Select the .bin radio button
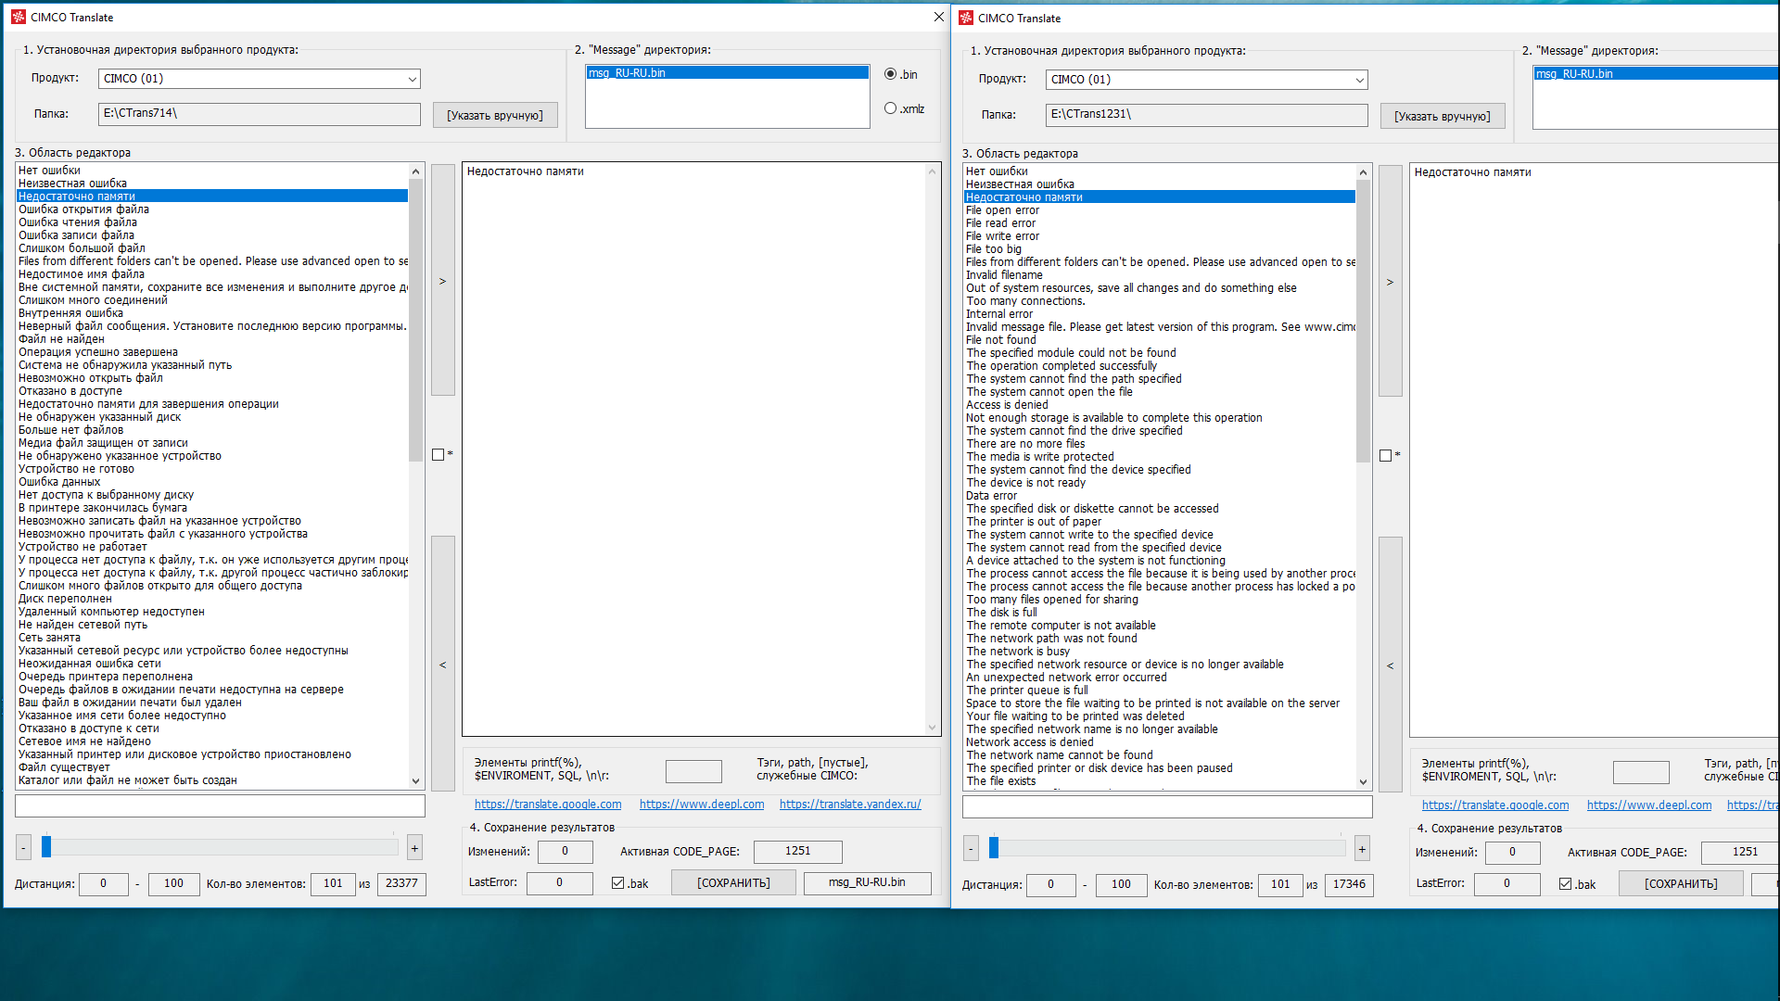 click(x=890, y=74)
